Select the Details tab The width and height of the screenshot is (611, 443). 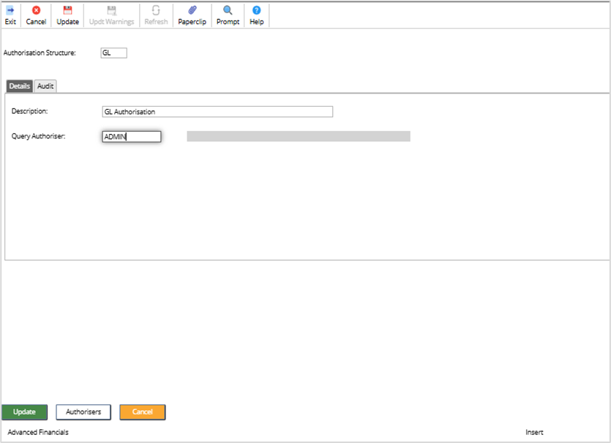point(20,86)
